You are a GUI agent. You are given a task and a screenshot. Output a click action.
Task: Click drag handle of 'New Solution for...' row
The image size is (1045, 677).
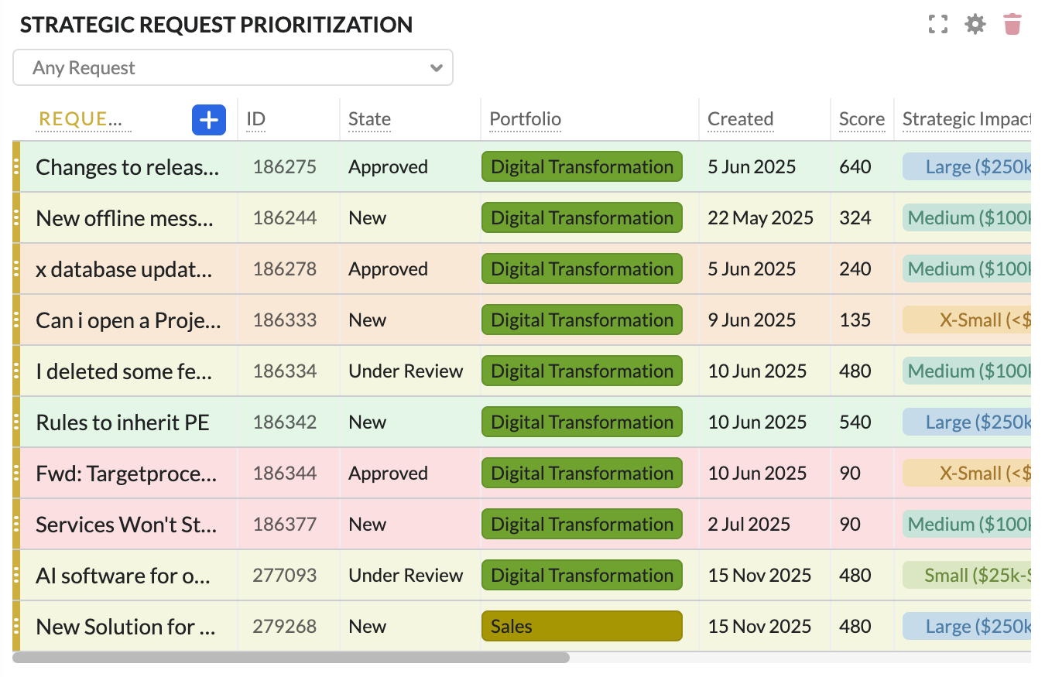pyautogui.click(x=16, y=627)
